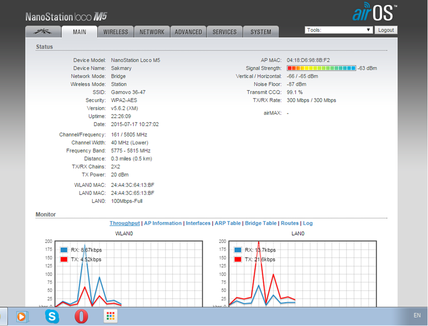The image size is (428, 326).
Task: Select the ADVANCED tab
Action: [x=189, y=32]
